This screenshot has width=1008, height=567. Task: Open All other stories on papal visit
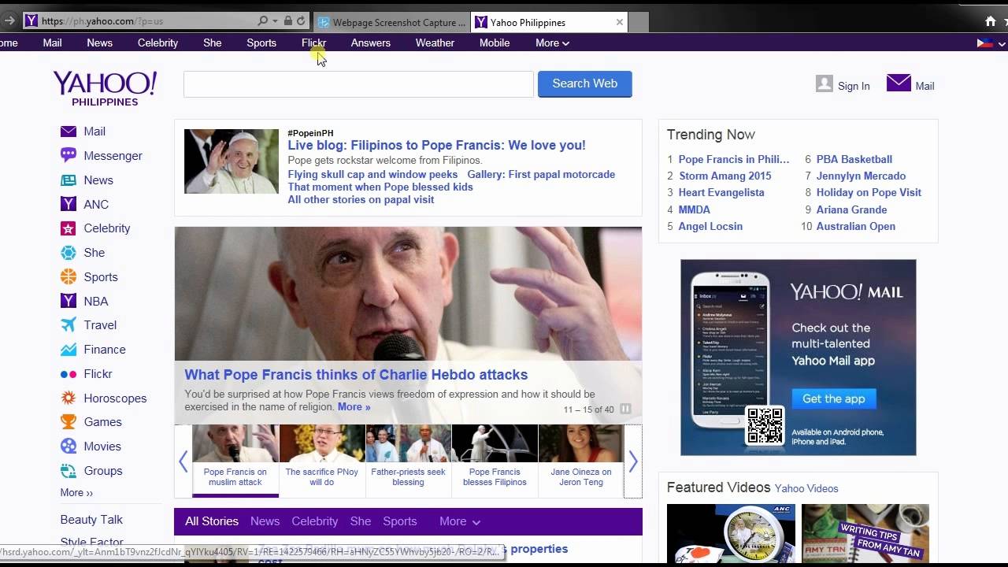click(x=361, y=199)
